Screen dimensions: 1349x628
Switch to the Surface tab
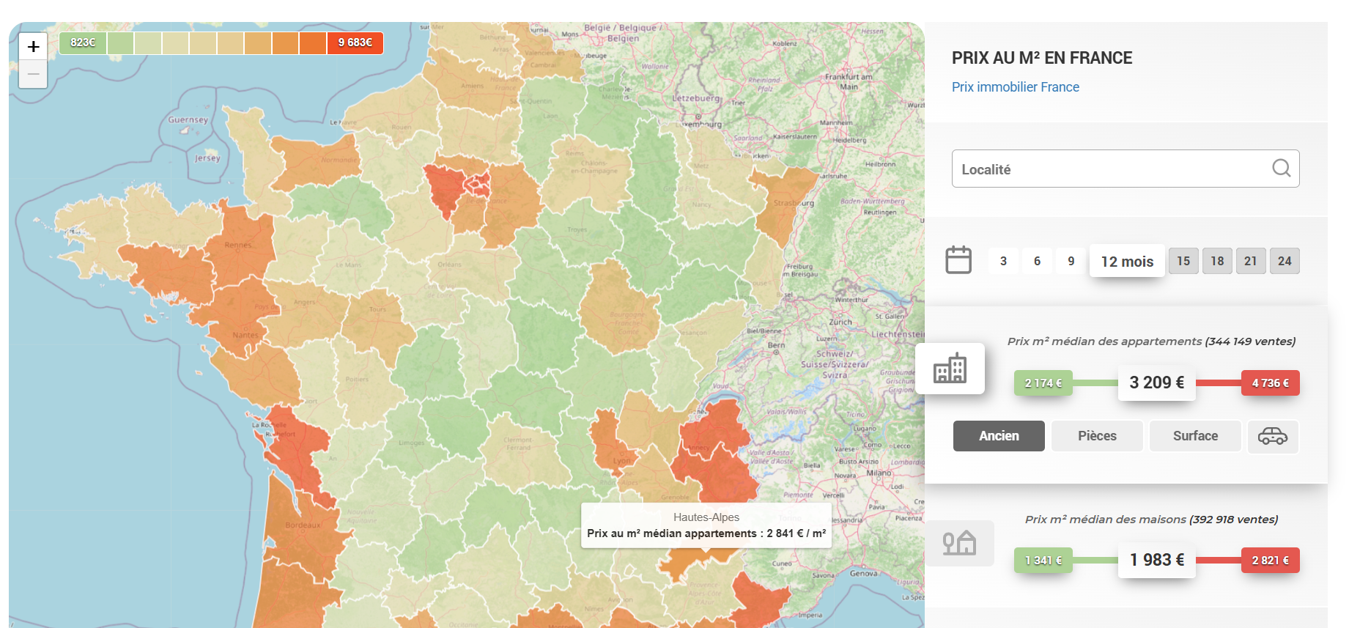pos(1195,436)
